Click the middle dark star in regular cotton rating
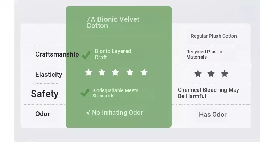This screenshot has height=164, width=274. (x=211, y=74)
